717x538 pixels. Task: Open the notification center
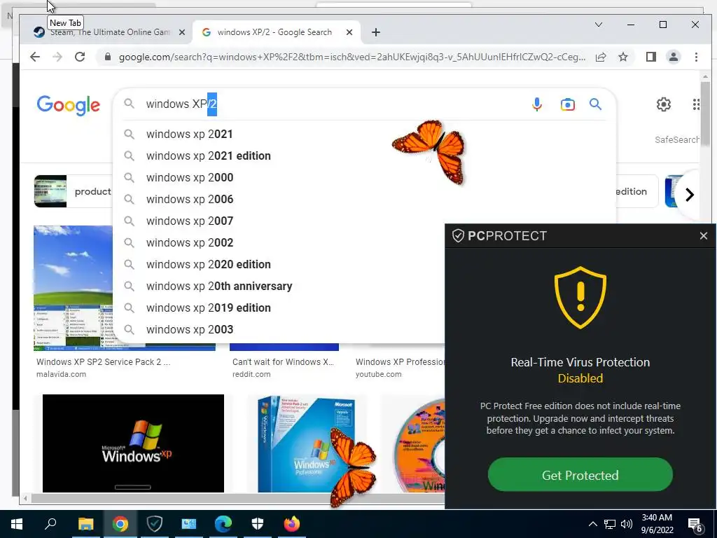click(x=695, y=525)
